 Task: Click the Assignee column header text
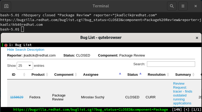(91, 75)
